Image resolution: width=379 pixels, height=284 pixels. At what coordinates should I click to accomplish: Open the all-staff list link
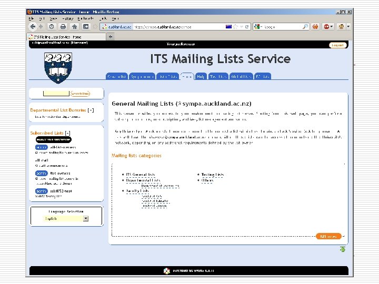click(42, 160)
